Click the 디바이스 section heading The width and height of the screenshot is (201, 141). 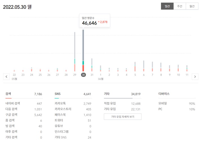click(x=164, y=94)
